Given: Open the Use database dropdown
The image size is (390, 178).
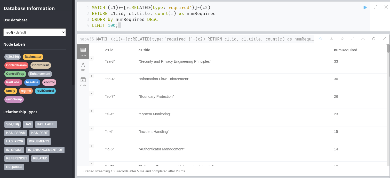Looking at the screenshot, I should [35, 32].
